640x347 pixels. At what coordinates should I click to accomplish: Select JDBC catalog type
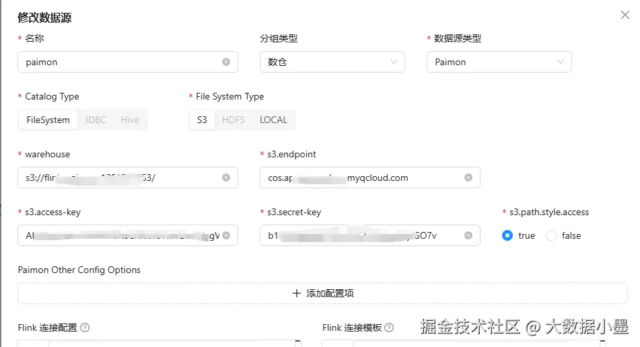click(x=95, y=120)
